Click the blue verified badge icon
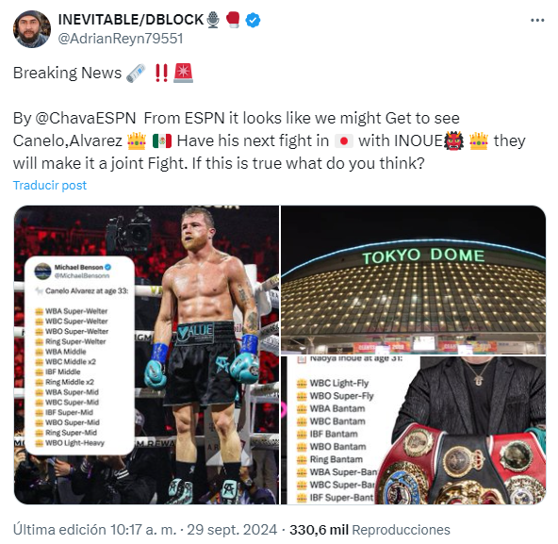Image resolution: width=558 pixels, height=544 pixels. click(253, 20)
